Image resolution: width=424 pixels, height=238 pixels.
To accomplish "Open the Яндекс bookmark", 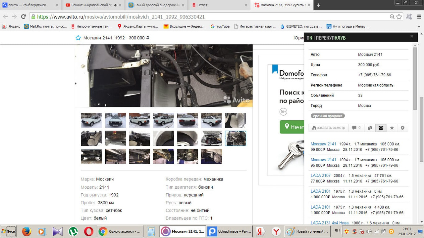I will [11, 26].
